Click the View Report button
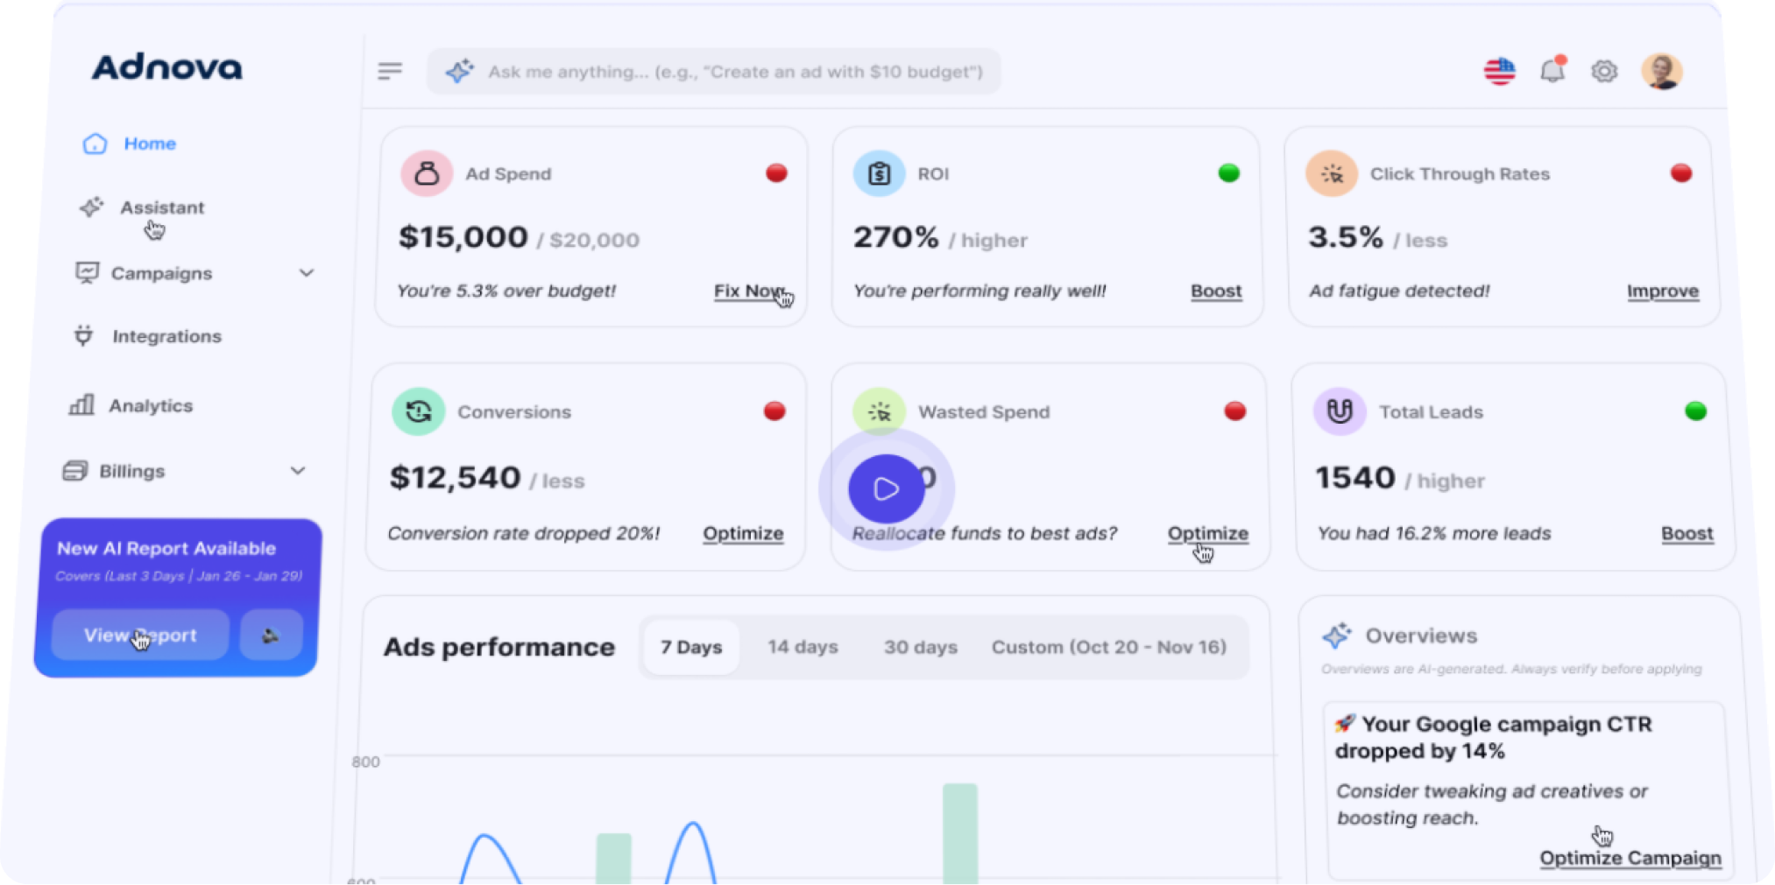Screen dimensions: 1775x885 pyautogui.click(x=140, y=635)
